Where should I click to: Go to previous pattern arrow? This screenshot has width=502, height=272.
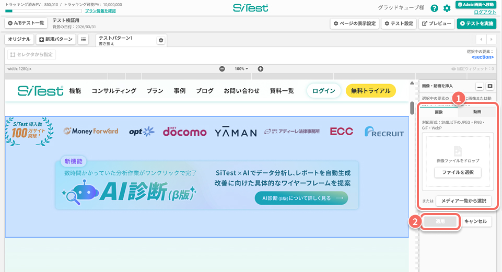tap(481, 39)
